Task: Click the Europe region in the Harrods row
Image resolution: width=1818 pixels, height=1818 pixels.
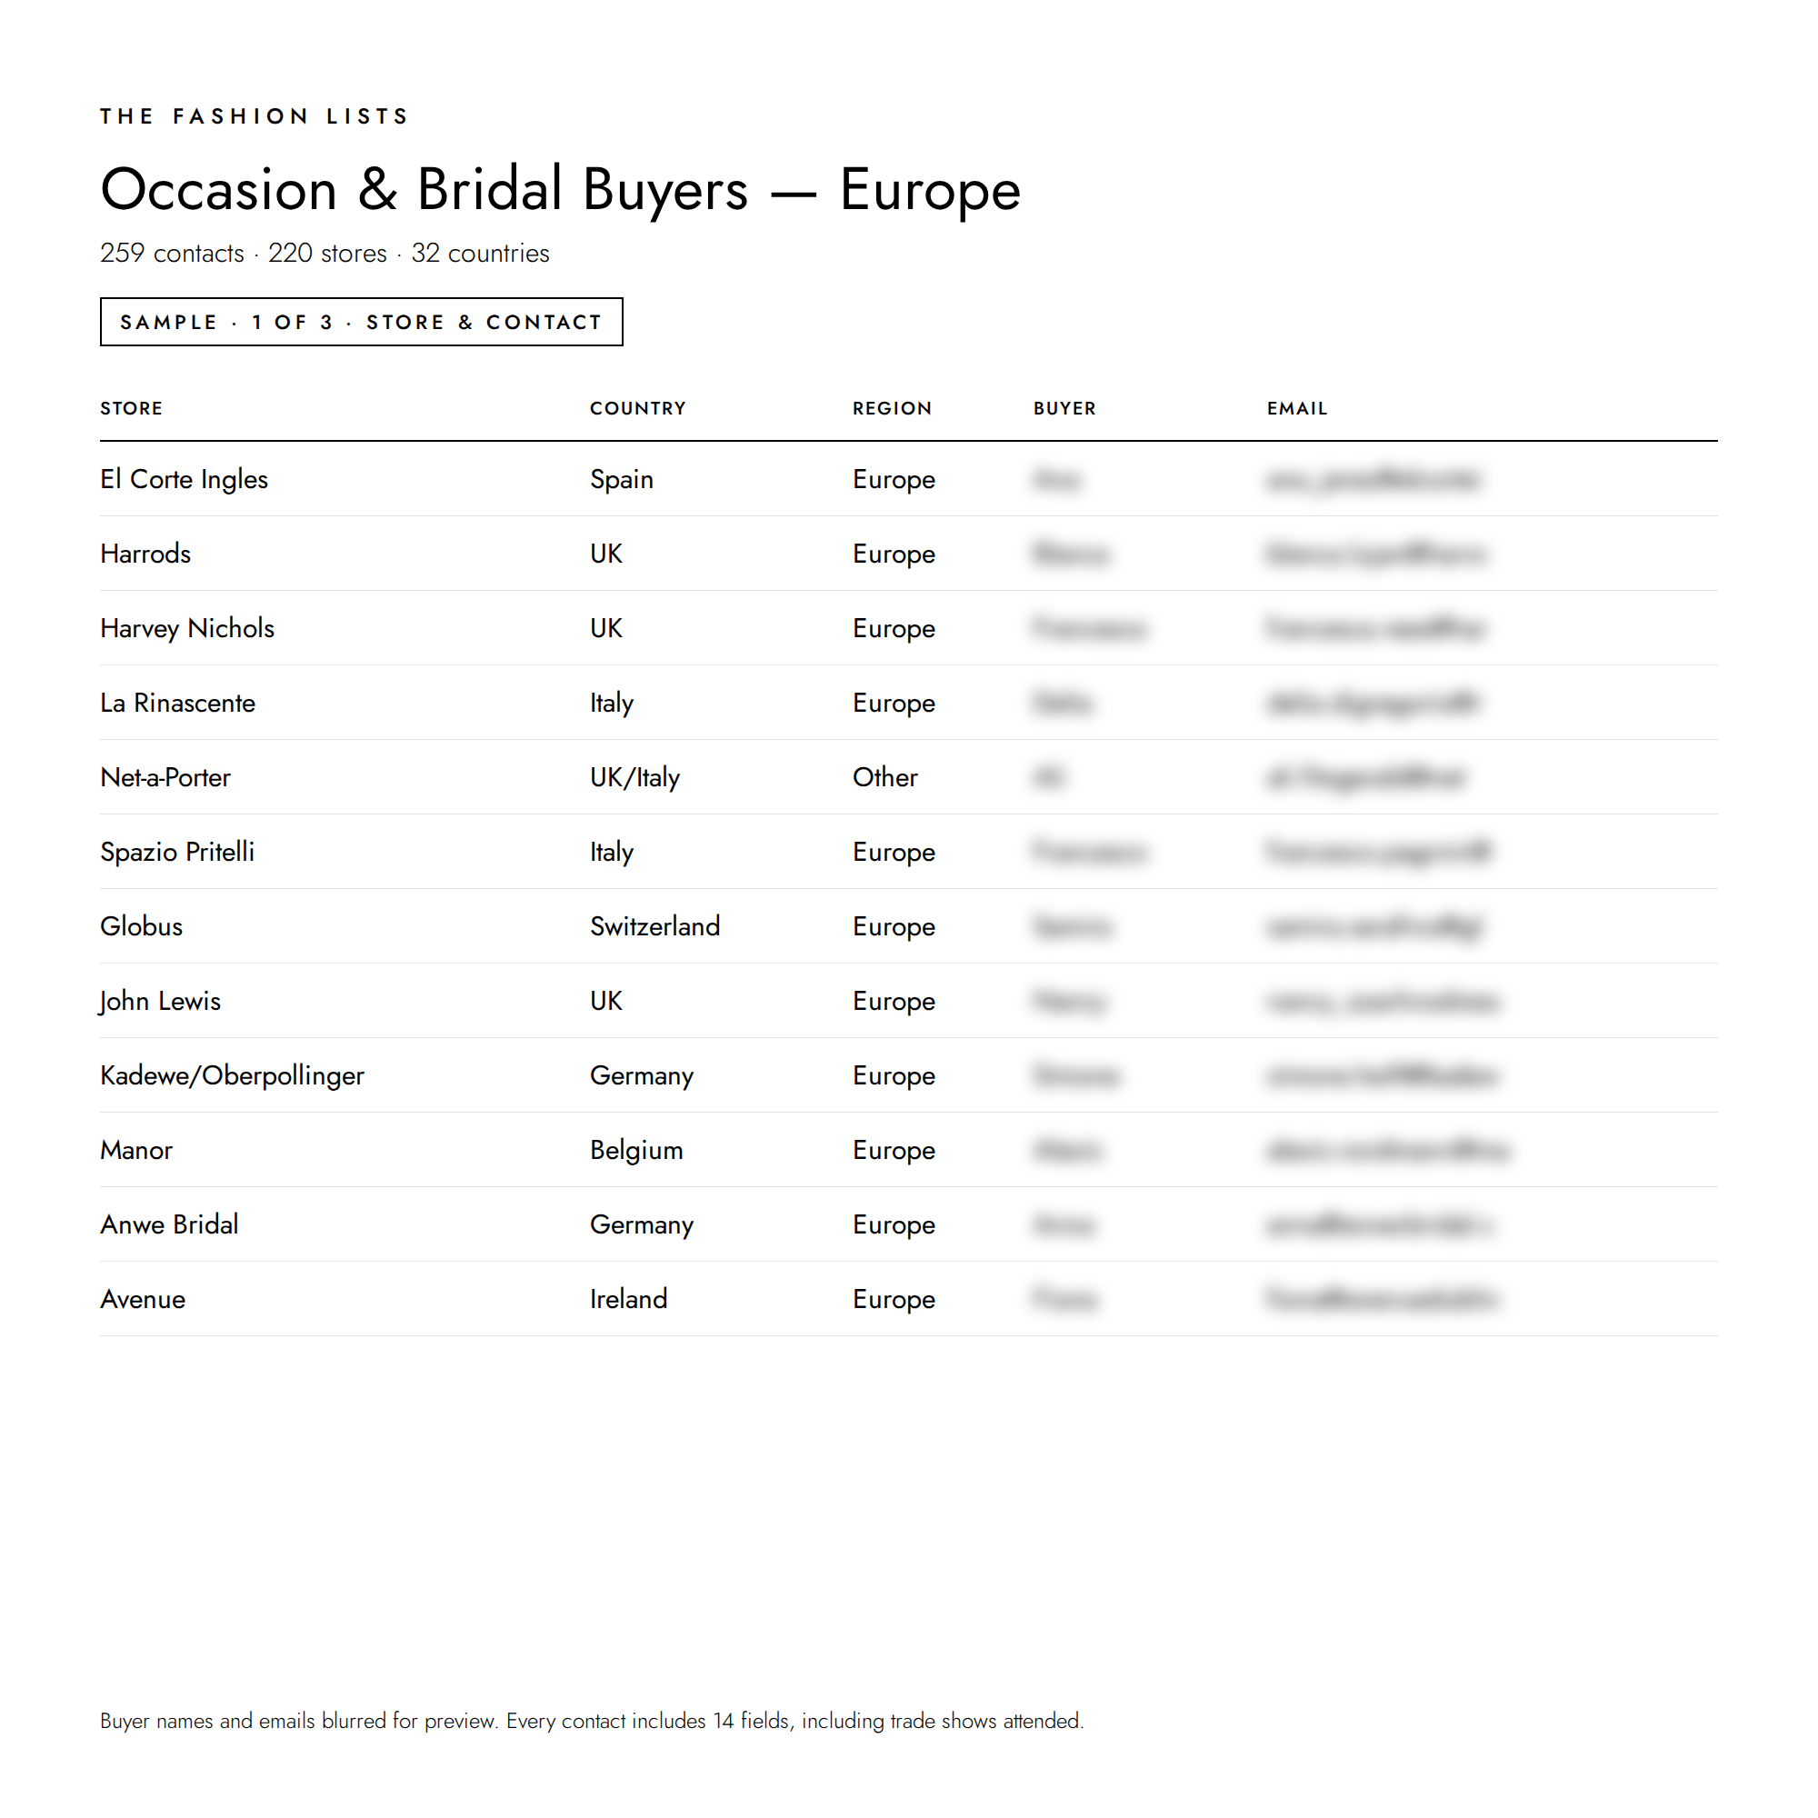Action: [x=894, y=554]
